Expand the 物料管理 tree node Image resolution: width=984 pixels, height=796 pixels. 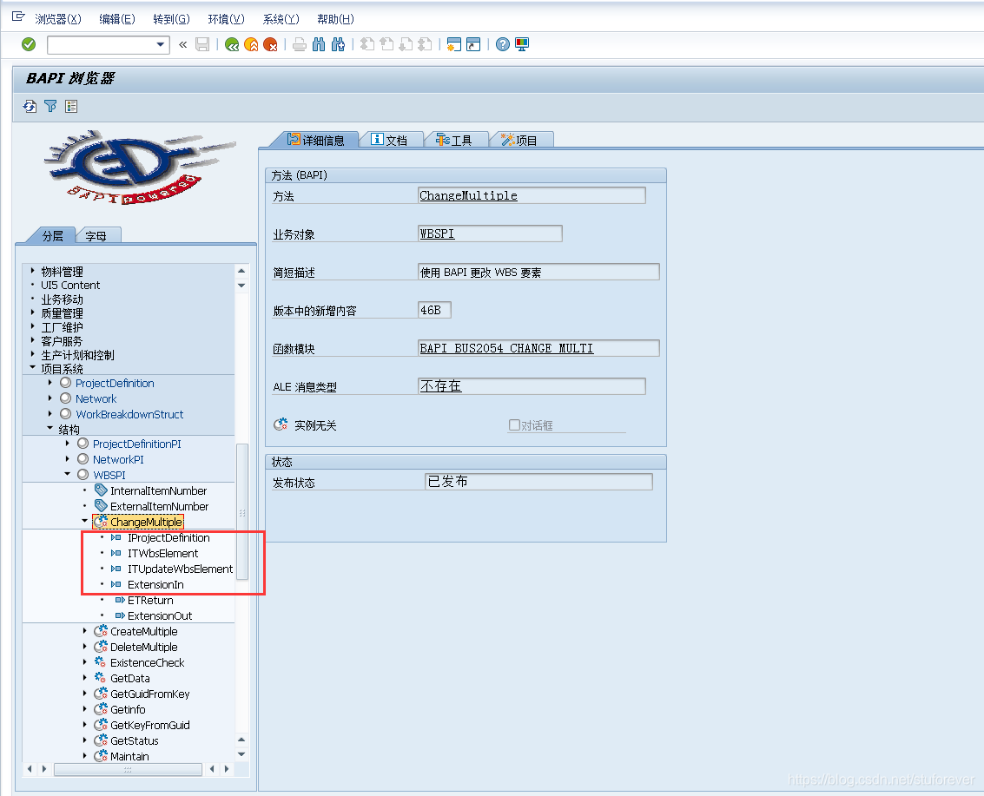(x=33, y=270)
